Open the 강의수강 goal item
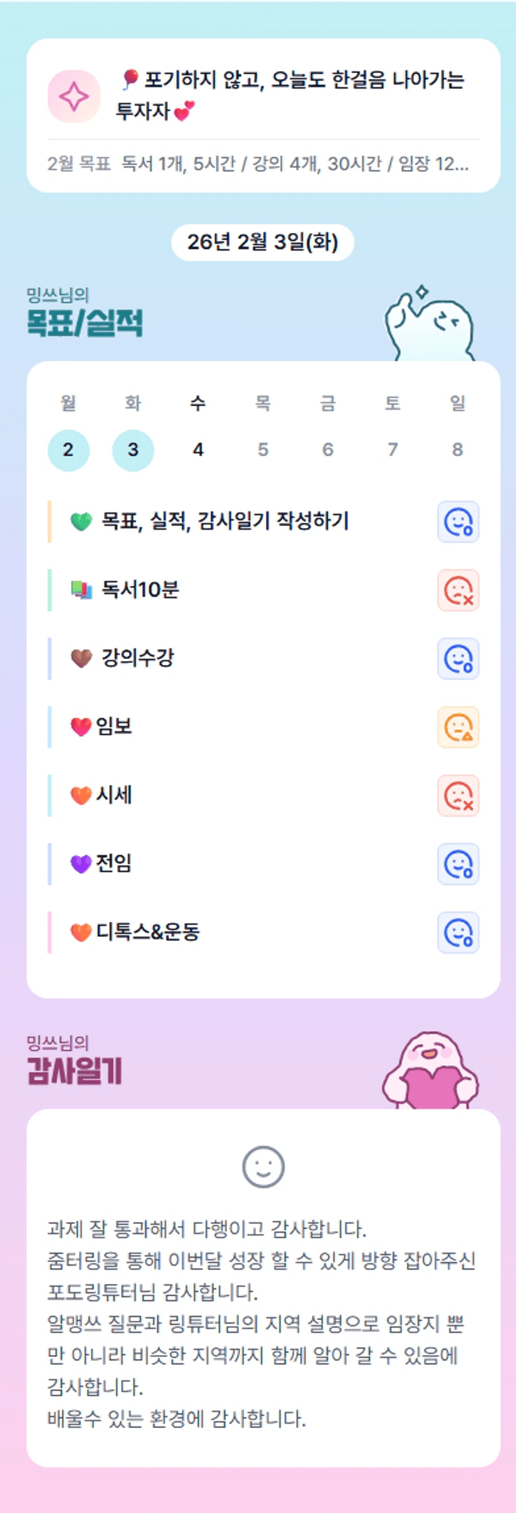This screenshot has height=1513, width=516. [138, 659]
